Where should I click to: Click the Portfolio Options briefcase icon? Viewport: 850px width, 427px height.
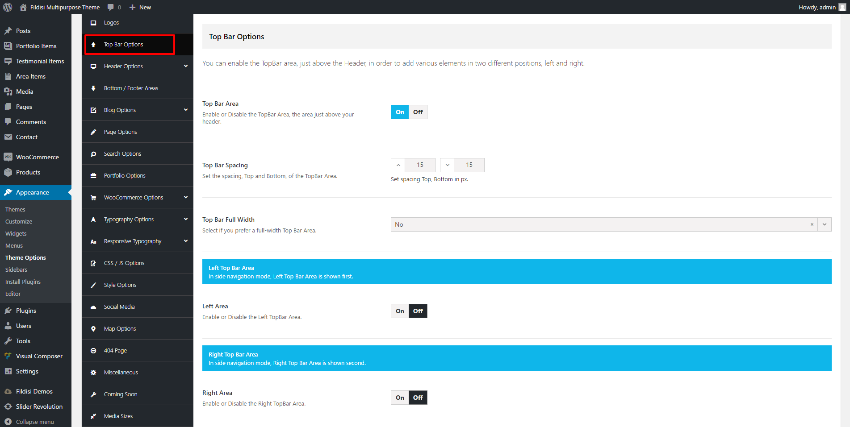(x=93, y=176)
